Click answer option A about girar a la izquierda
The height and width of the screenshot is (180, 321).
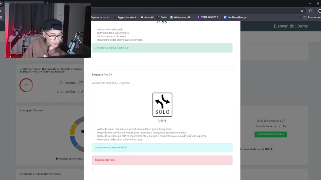tap(135, 129)
